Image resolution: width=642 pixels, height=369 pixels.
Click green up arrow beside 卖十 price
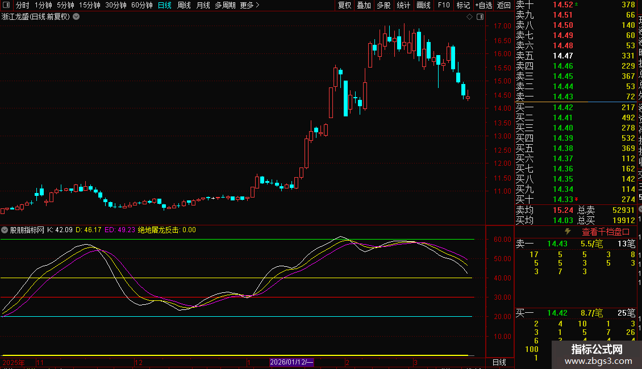click(577, 5)
